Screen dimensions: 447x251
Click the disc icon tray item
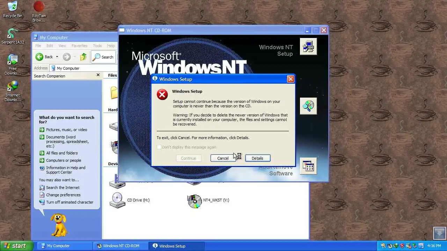[x=390, y=246]
